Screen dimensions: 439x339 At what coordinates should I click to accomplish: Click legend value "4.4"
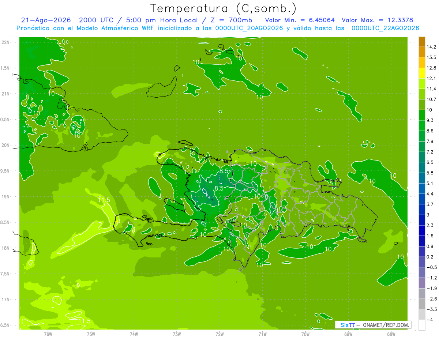point(430,194)
